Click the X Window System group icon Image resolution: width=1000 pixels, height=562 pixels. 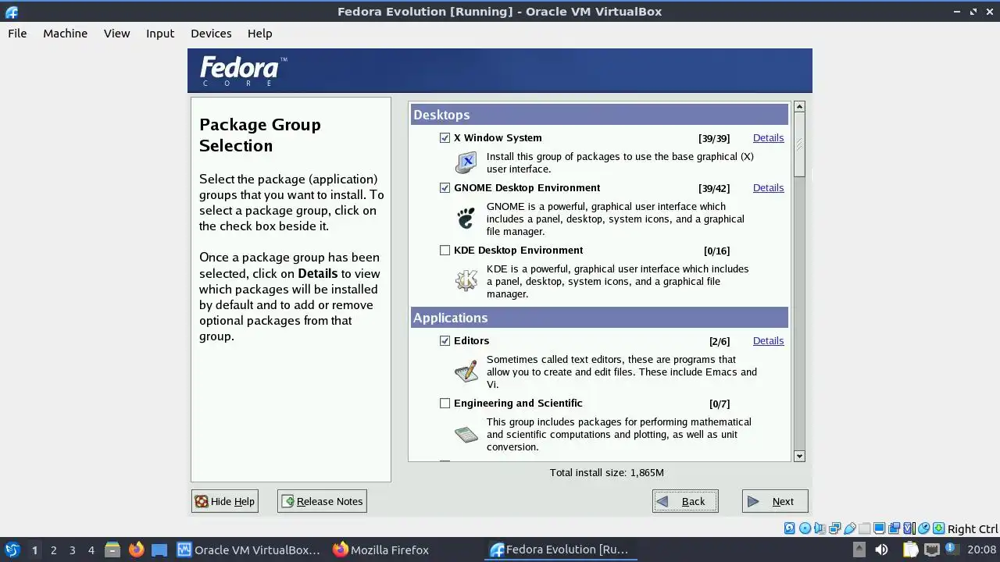(x=466, y=162)
